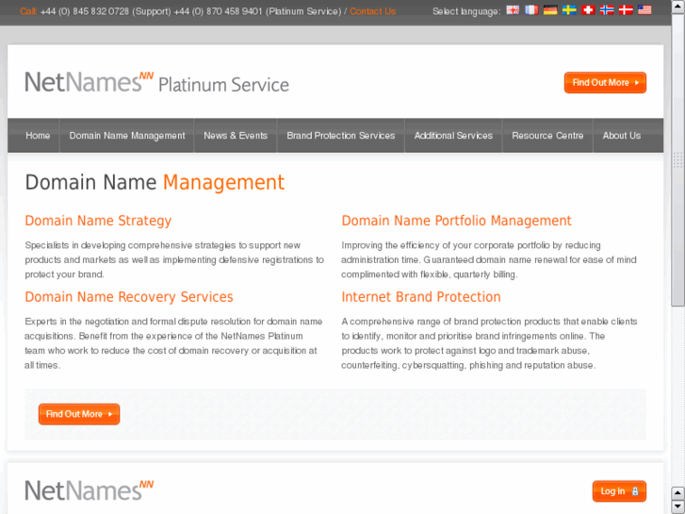Select Additional Services in navigation bar
The width and height of the screenshot is (685, 514).
pyautogui.click(x=453, y=136)
